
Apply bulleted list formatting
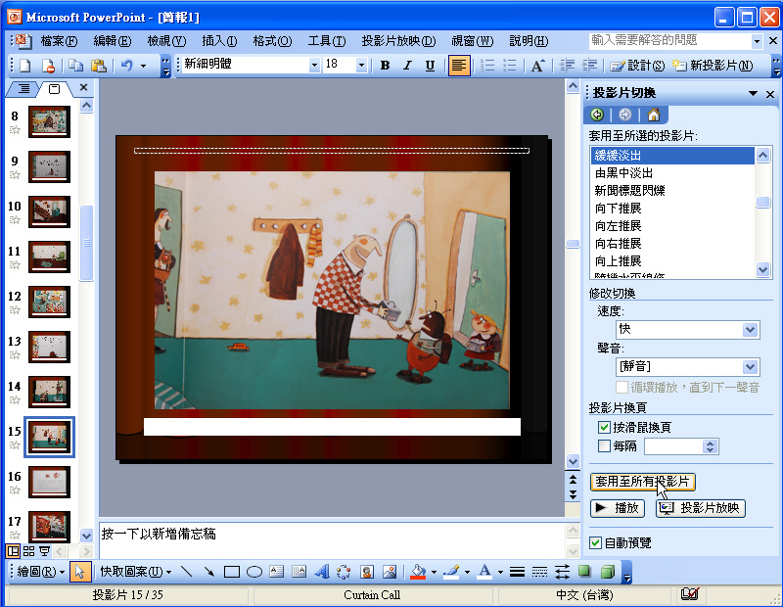[509, 66]
